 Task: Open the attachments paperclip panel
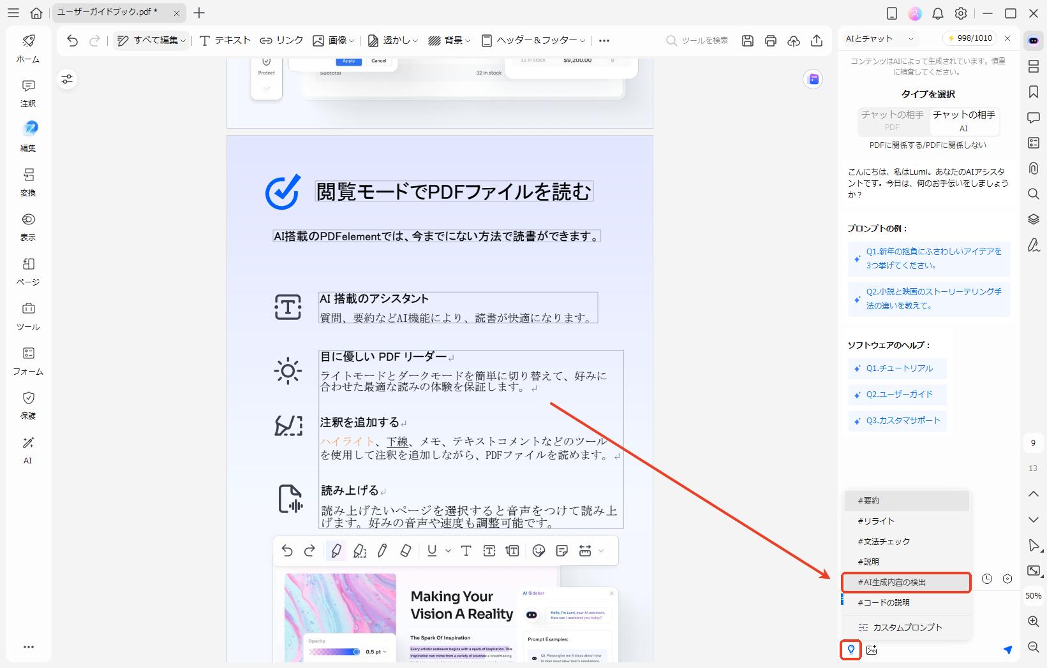[1033, 168]
